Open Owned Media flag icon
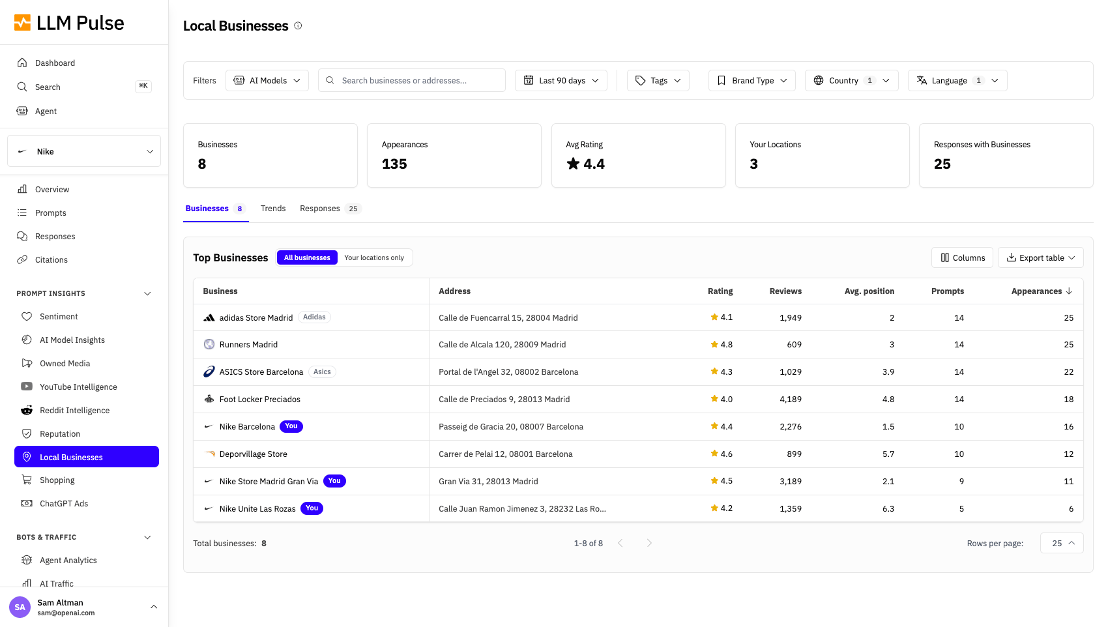This screenshot has width=1108, height=627. pos(27,363)
